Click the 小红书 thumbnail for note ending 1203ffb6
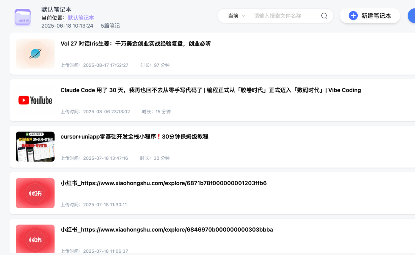 (35, 193)
